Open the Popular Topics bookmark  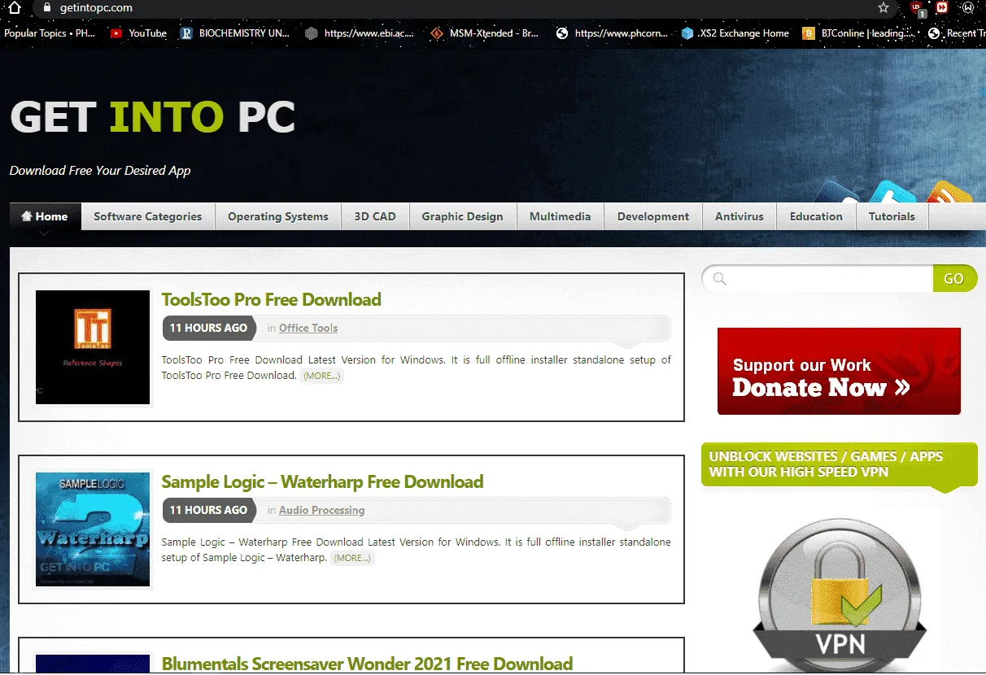coord(50,33)
